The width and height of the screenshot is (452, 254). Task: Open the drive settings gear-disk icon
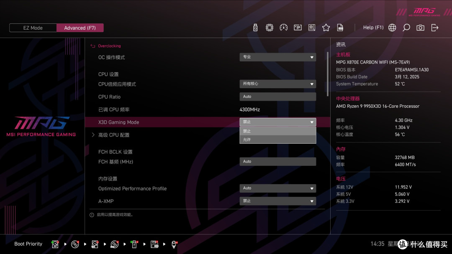[x=312, y=28]
